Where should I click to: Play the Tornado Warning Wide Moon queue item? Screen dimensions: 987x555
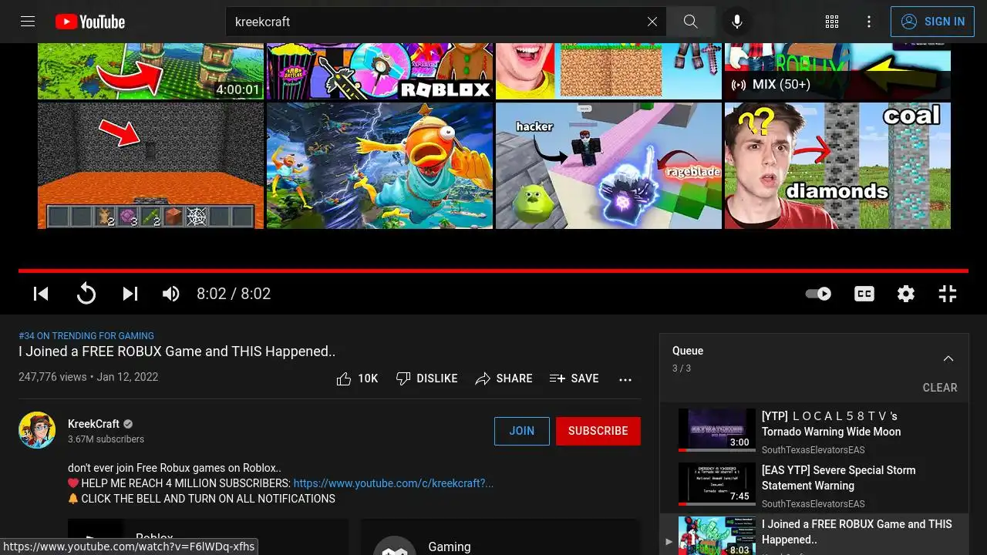814,432
